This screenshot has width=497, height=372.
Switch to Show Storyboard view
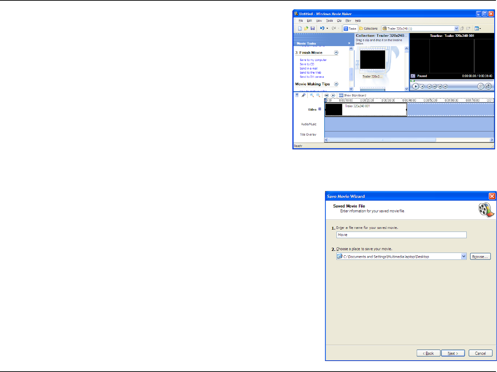(353, 95)
